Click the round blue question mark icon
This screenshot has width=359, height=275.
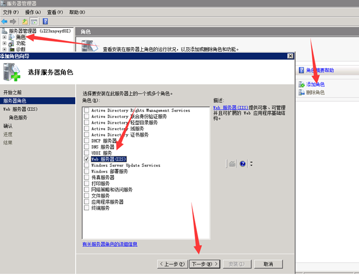[243, 163]
